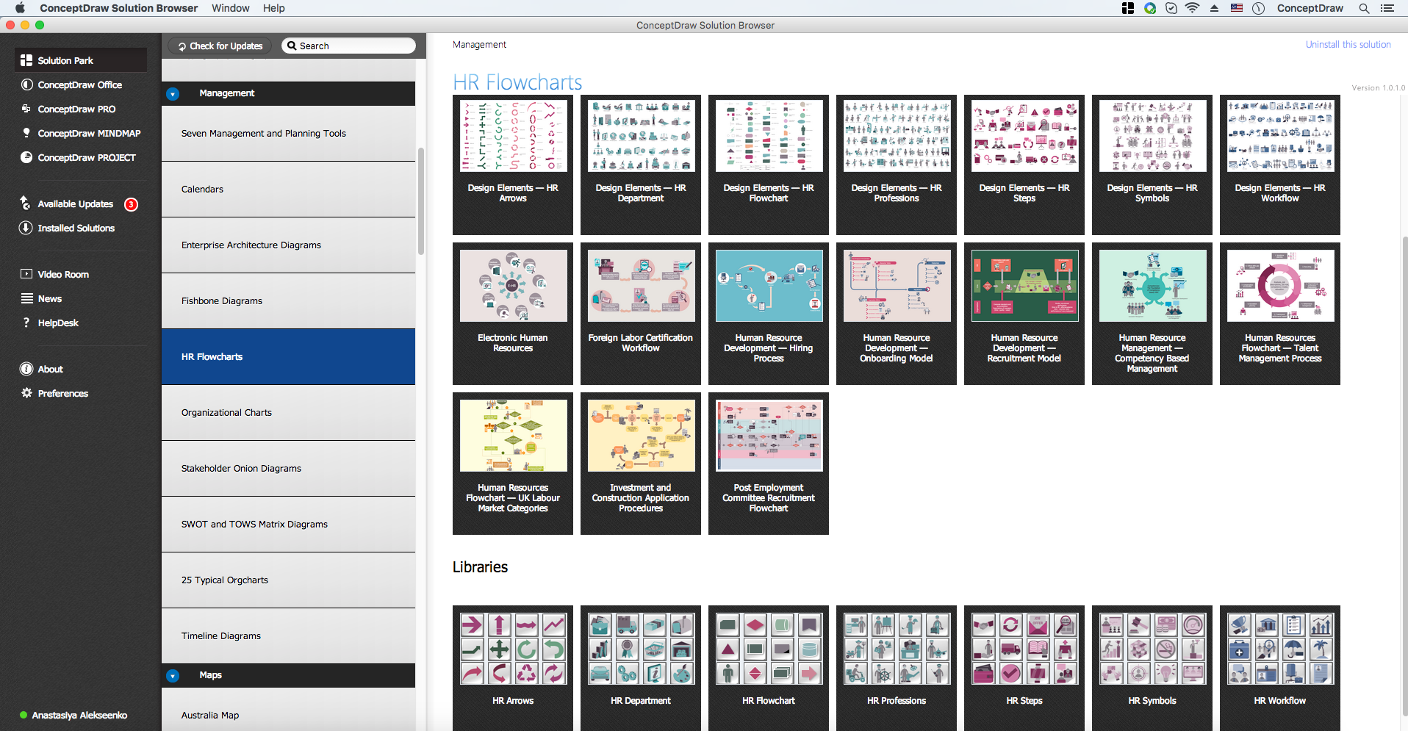Open the Notification Center list icon
Screen dimensions: 1408x731
[x=1387, y=8]
